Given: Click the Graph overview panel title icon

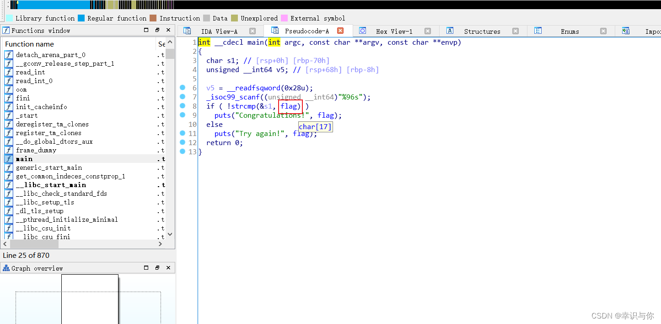Looking at the screenshot, I should (5, 268).
